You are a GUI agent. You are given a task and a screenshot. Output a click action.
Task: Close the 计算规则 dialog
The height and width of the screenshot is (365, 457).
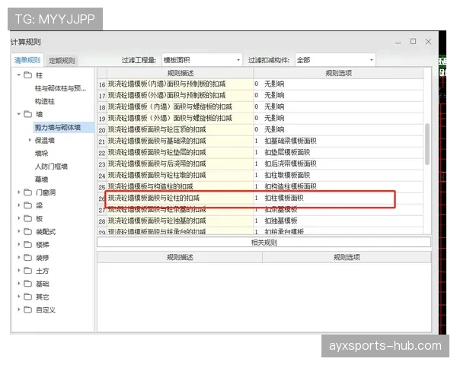click(428, 42)
